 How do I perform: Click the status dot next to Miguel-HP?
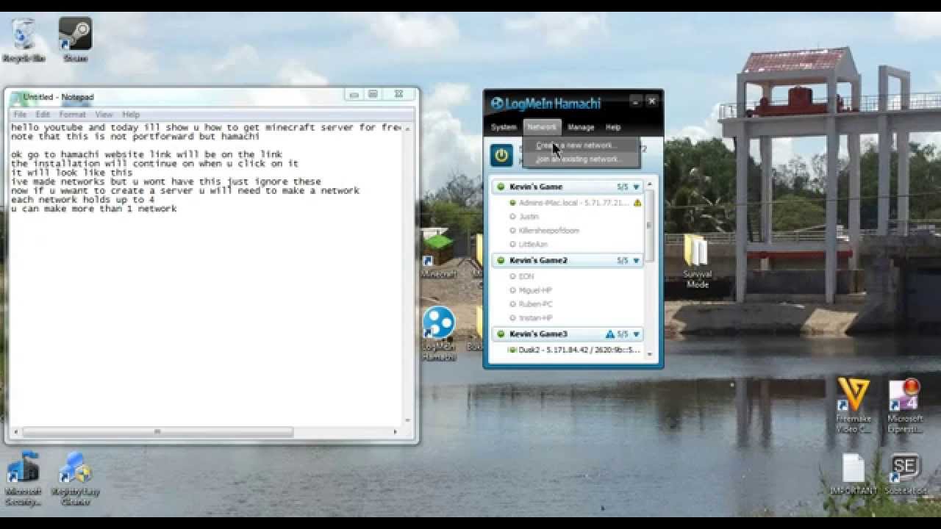tap(512, 290)
